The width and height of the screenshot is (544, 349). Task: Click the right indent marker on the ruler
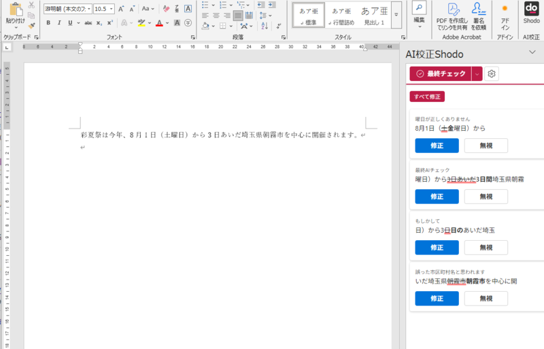click(x=365, y=49)
